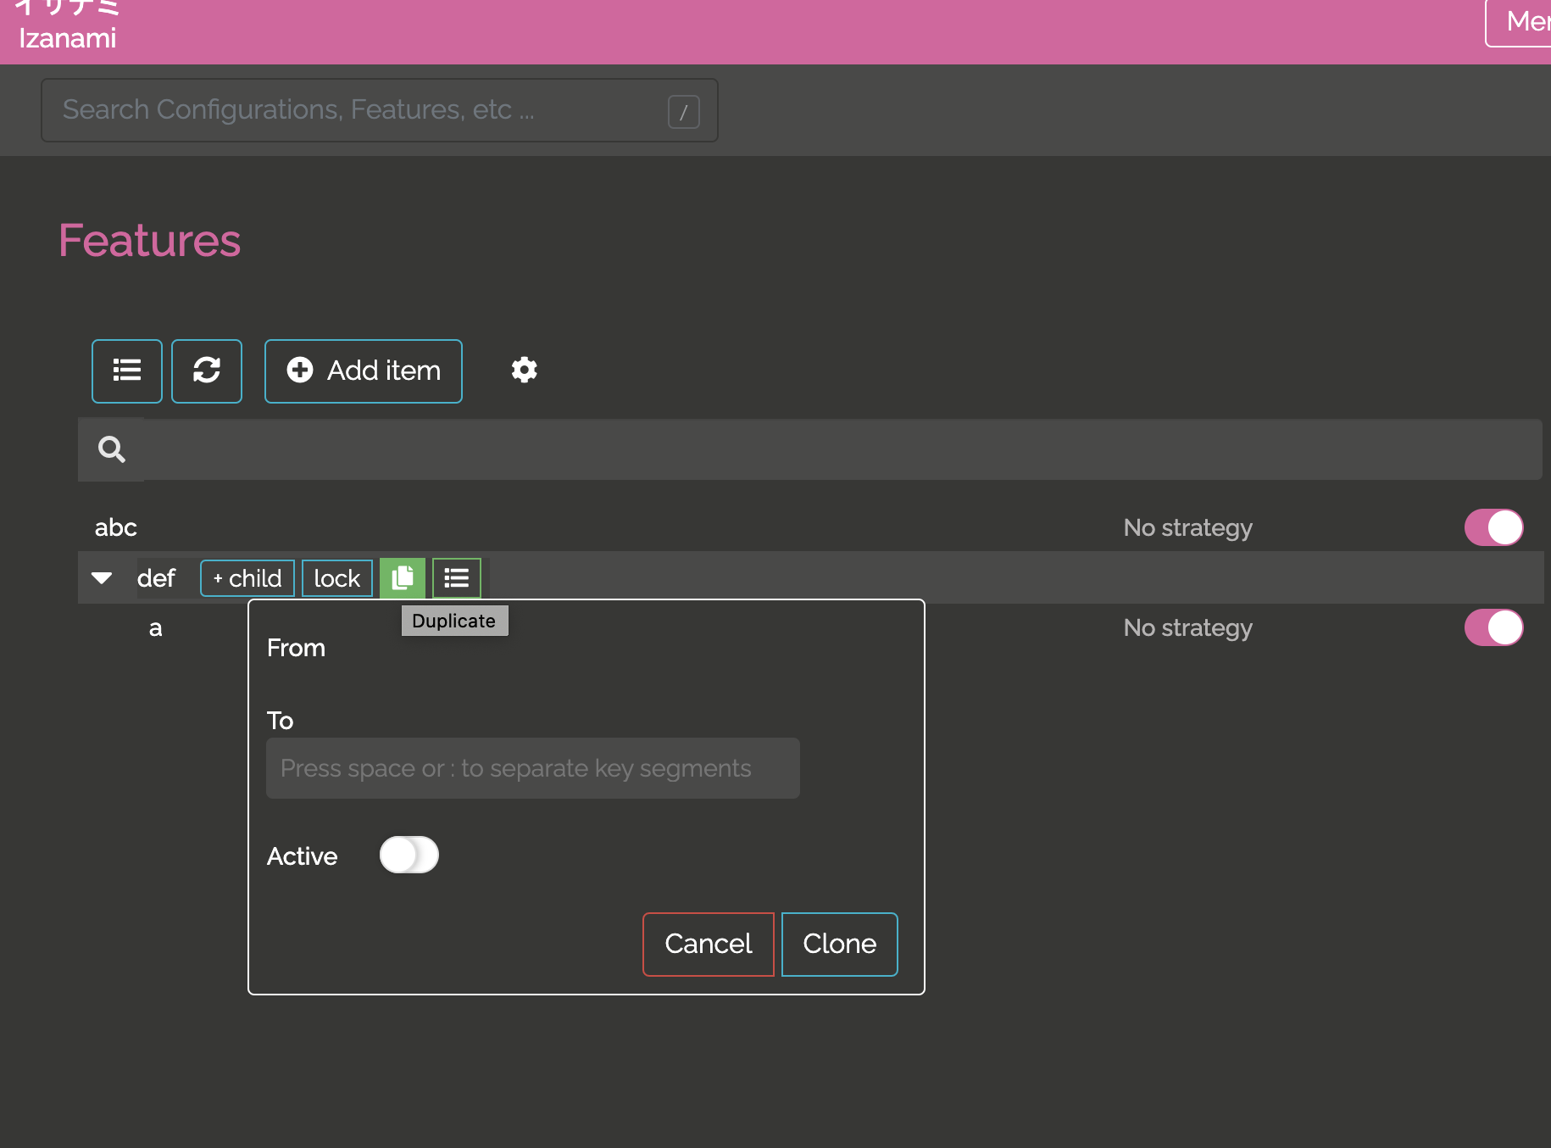Click the slash shortcut badge in the search field
Viewport: 1551px width, 1148px height.
pyautogui.click(x=684, y=110)
